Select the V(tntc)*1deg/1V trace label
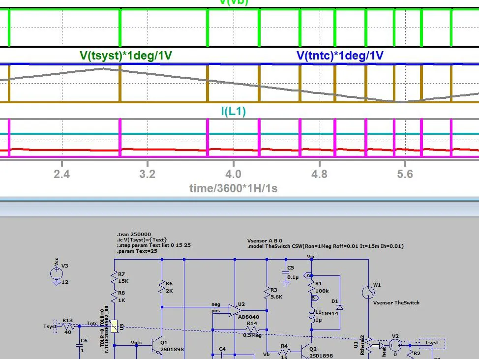This screenshot has height=359, width=479. pos(340,56)
